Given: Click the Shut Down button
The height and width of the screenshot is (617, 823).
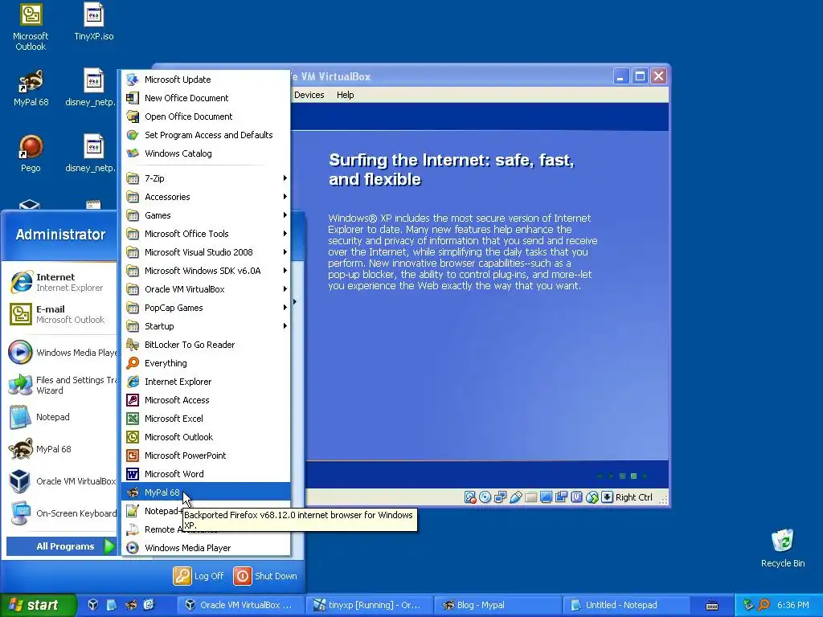Looking at the screenshot, I should point(265,576).
